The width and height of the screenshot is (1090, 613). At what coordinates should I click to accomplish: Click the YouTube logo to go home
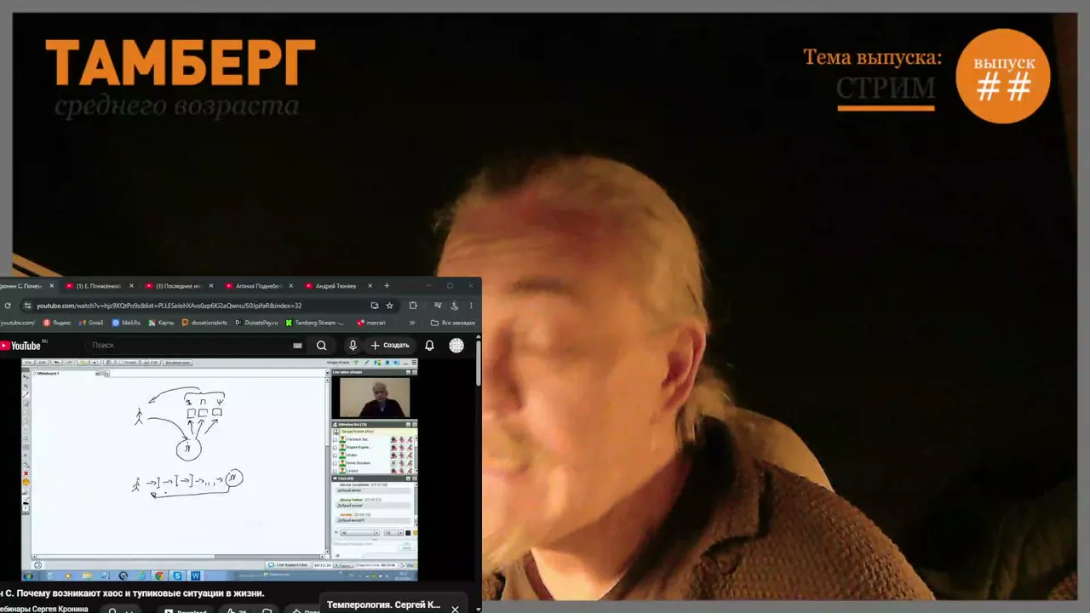20,346
